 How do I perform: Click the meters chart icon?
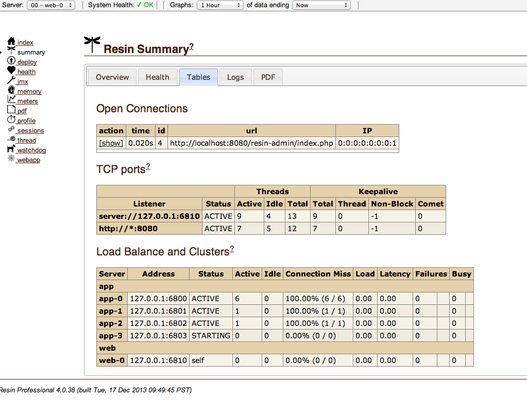click(x=11, y=99)
